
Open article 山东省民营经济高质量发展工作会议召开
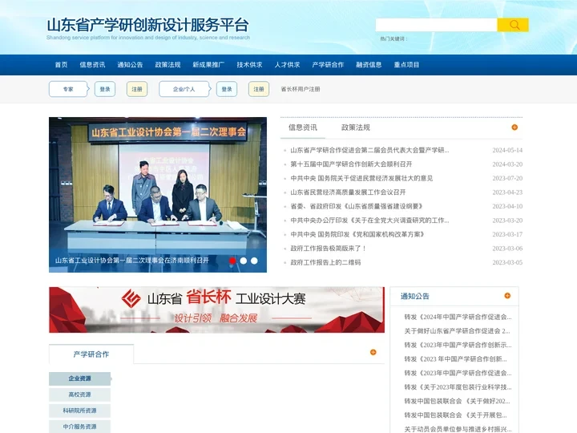(348, 192)
